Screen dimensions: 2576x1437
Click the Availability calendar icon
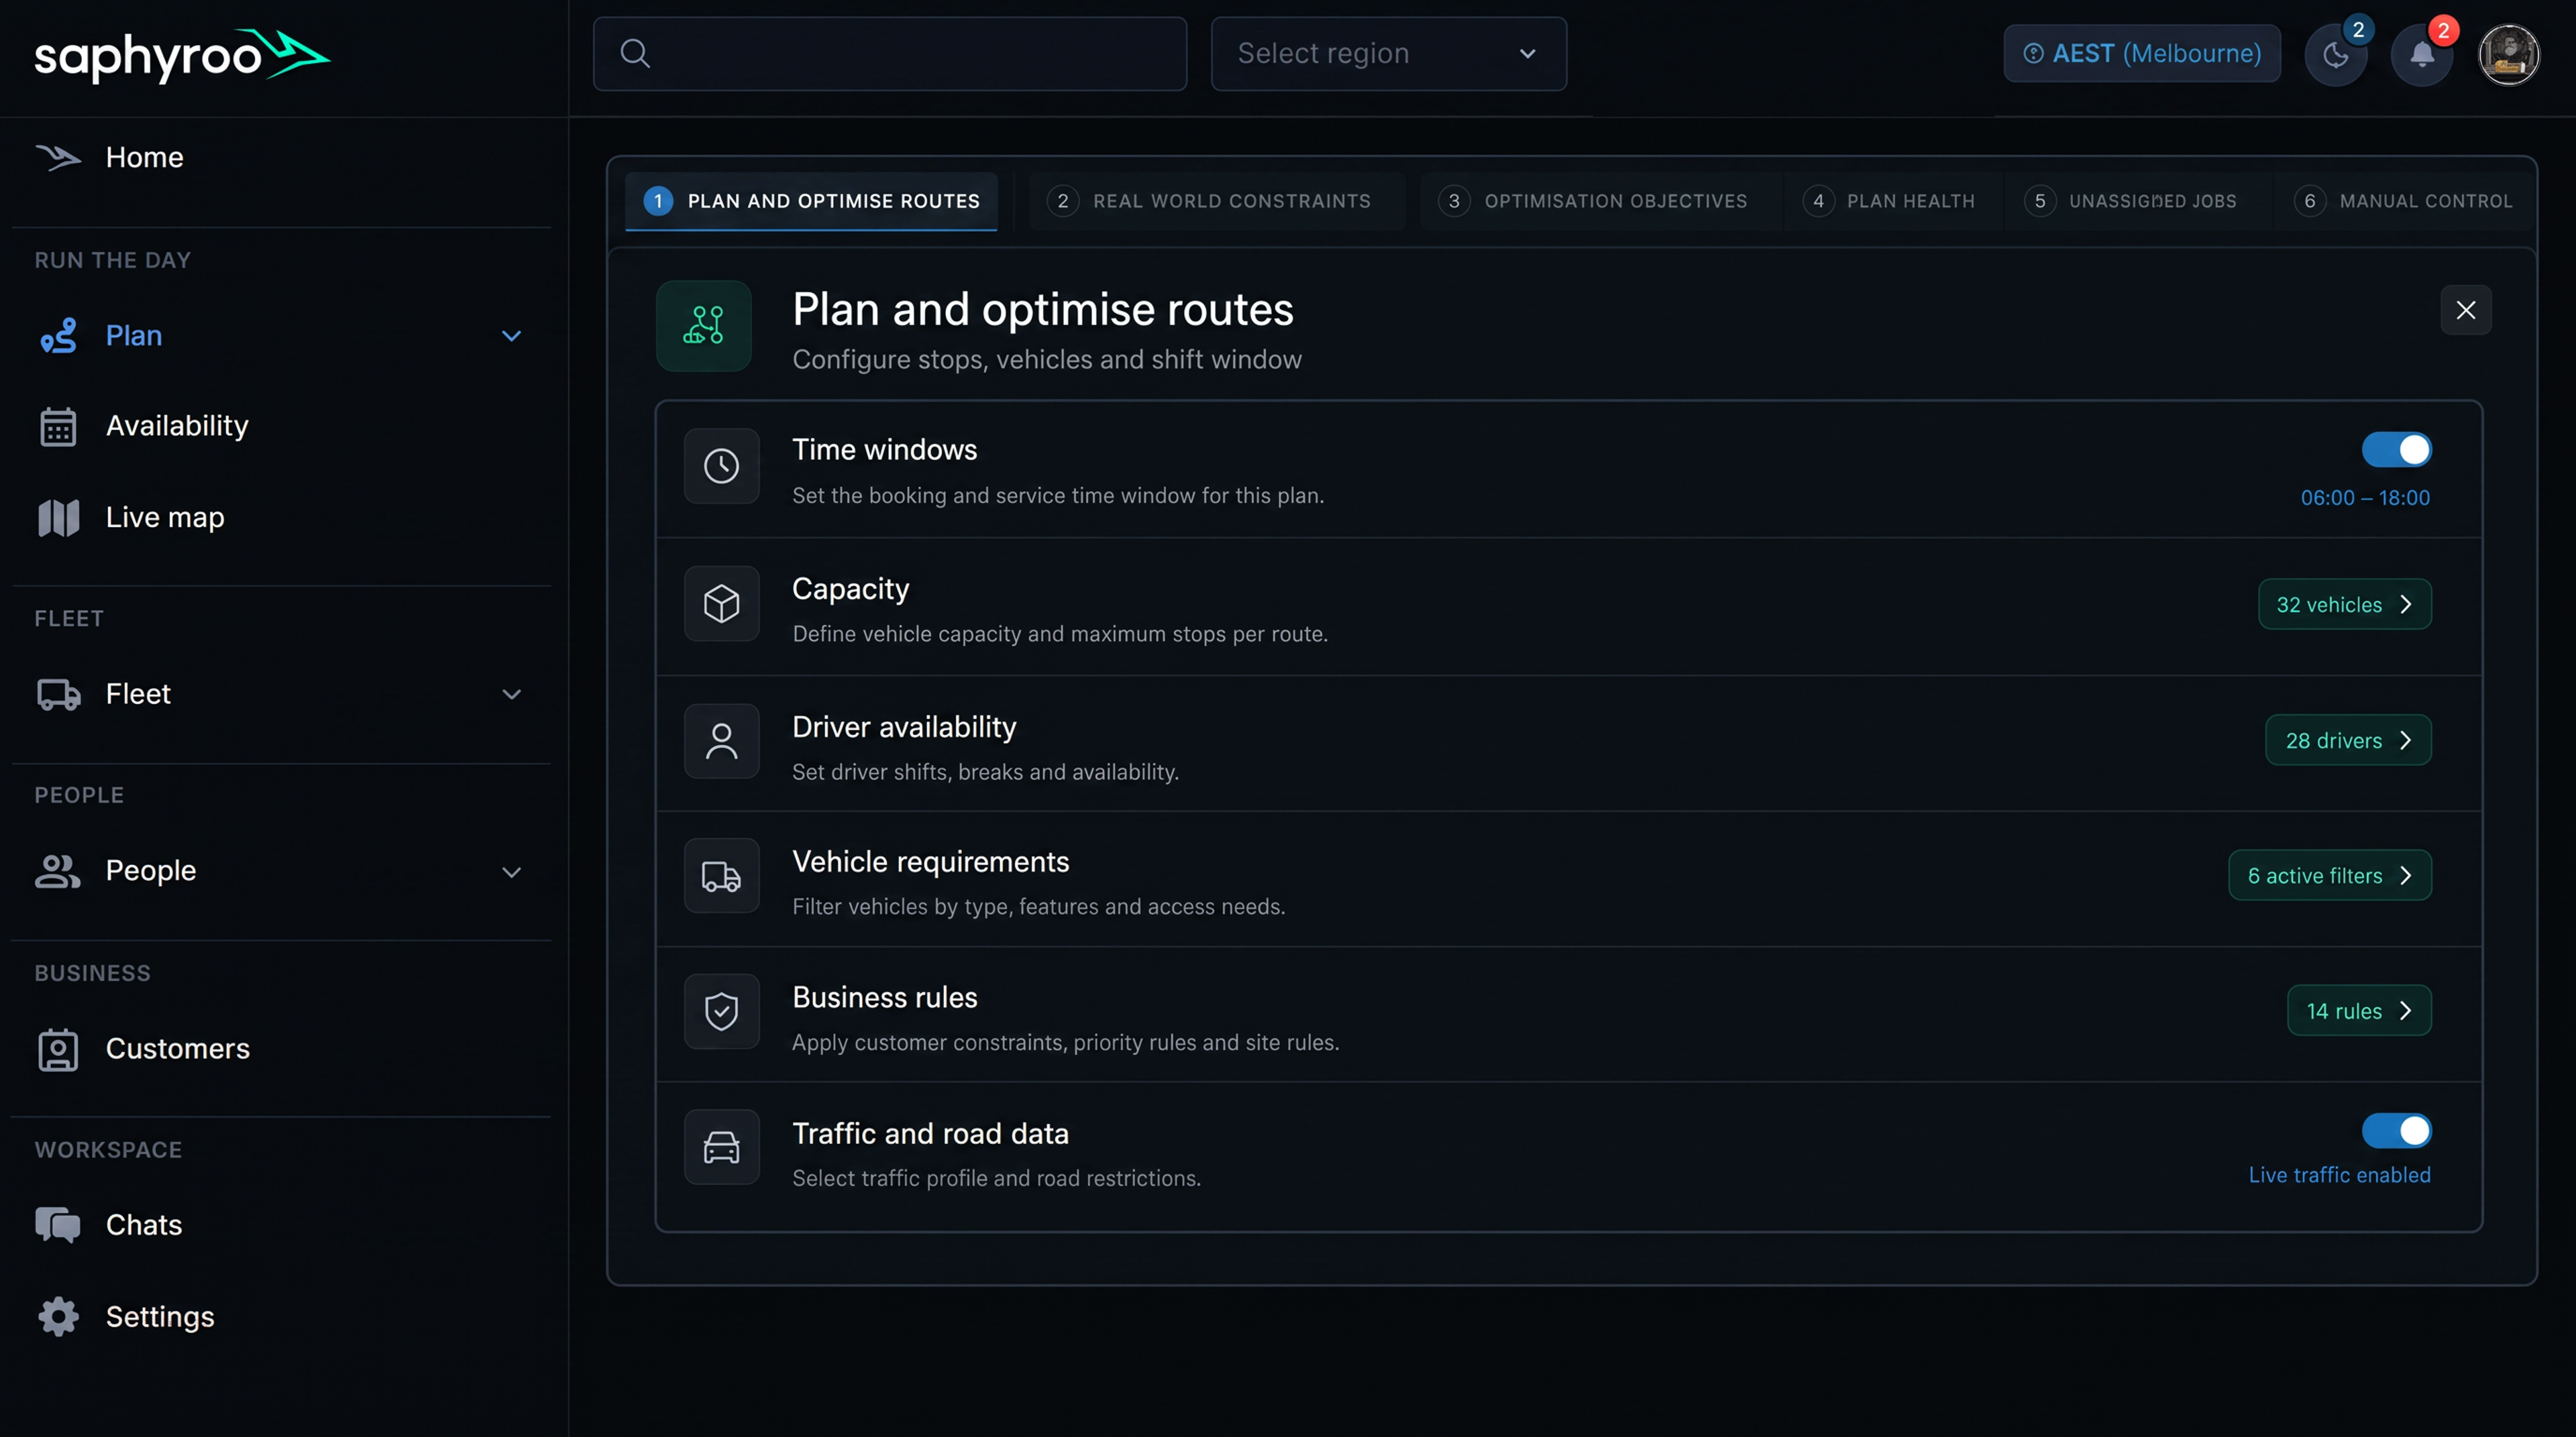58,426
